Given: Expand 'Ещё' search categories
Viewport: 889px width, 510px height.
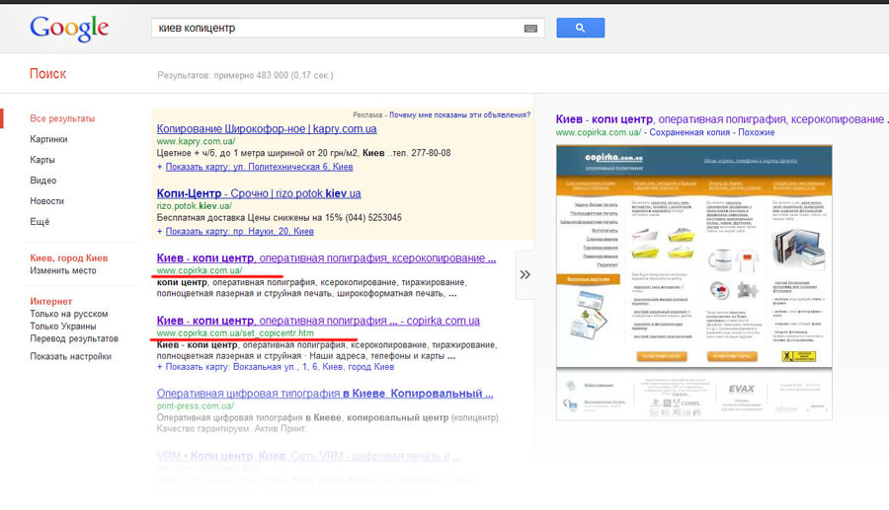Looking at the screenshot, I should click(x=40, y=221).
